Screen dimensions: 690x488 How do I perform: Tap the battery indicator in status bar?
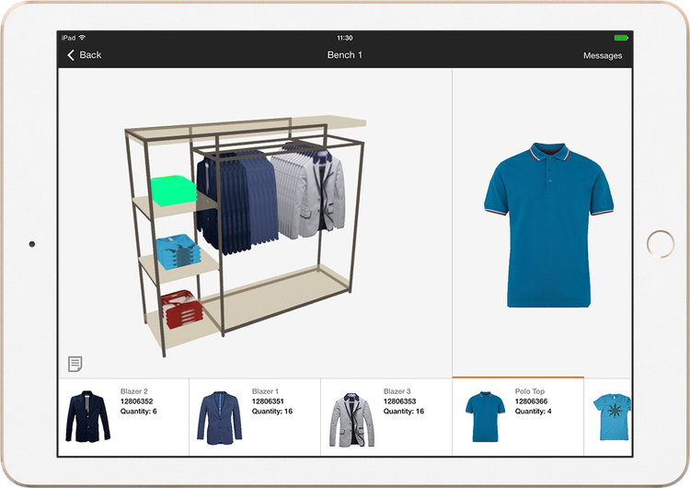pos(621,38)
